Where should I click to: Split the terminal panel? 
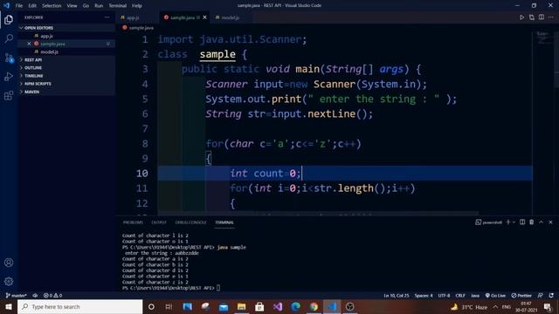pyautogui.click(x=522, y=222)
